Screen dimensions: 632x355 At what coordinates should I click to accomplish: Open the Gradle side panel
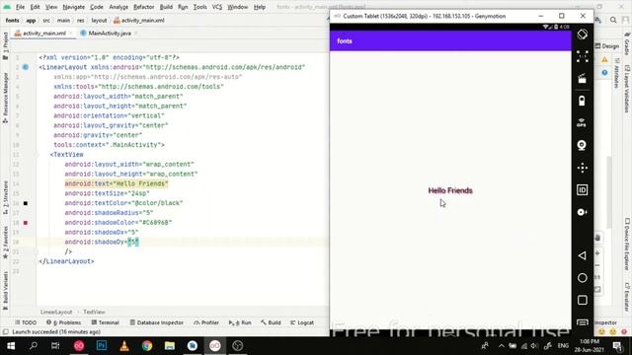(x=627, y=44)
